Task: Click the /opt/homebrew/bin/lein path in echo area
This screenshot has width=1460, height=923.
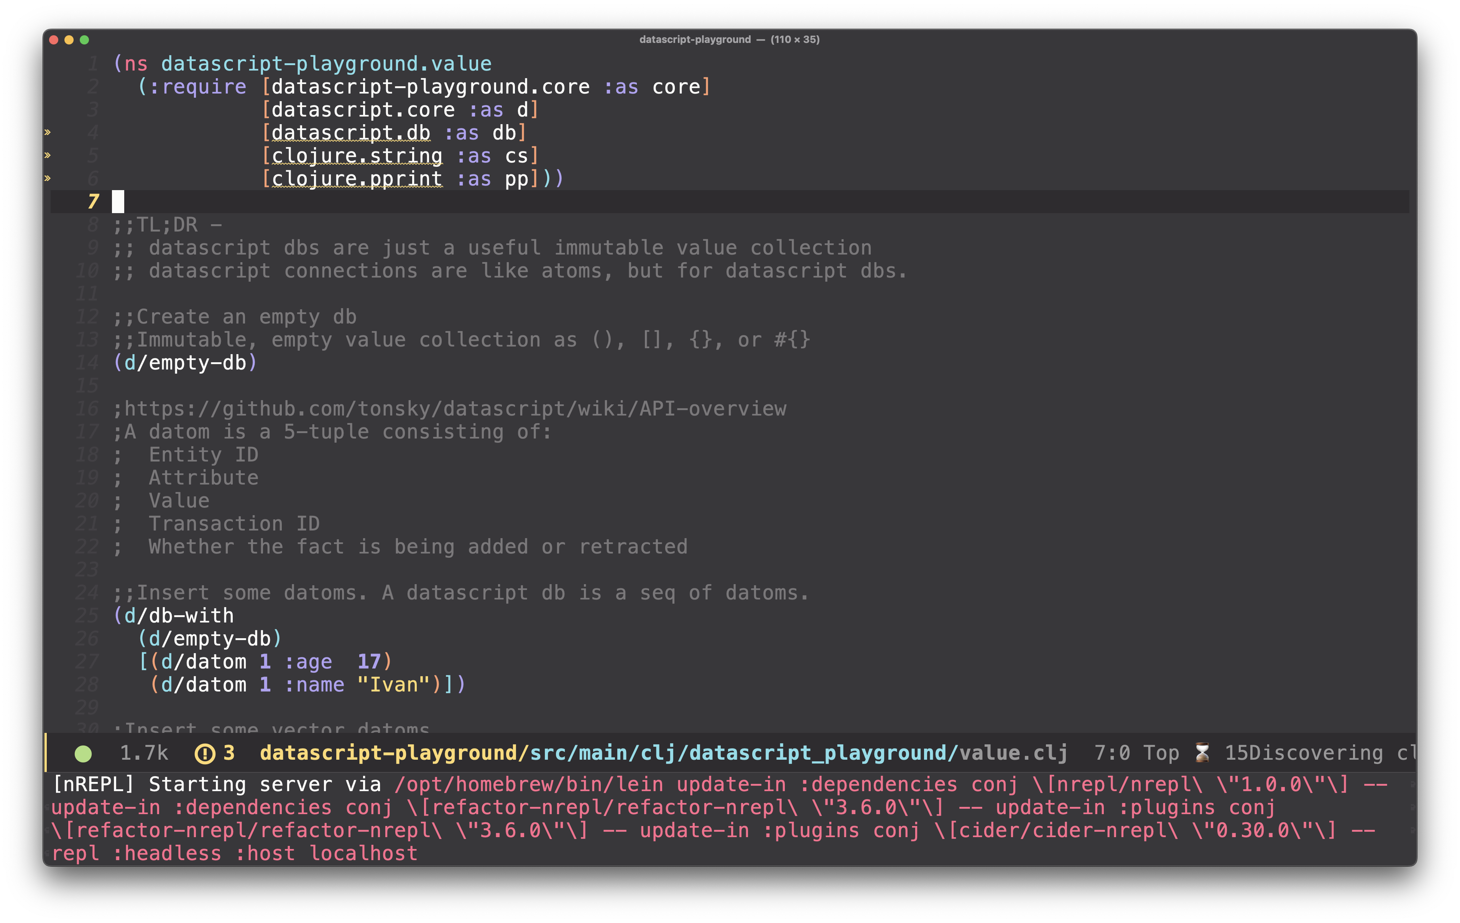Action: point(529,785)
